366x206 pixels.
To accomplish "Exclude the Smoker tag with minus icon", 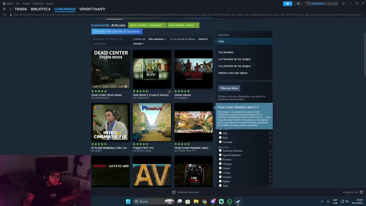I will click(270, 177).
